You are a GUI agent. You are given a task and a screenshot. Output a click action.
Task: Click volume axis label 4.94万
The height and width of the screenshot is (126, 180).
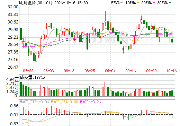(x=12, y=79)
